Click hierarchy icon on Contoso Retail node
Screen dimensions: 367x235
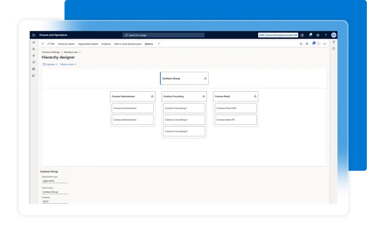(255, 96)
